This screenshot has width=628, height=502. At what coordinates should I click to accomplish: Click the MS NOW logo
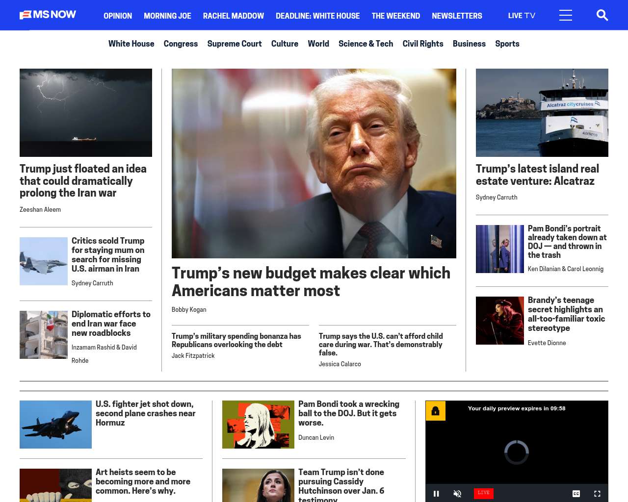48,15
